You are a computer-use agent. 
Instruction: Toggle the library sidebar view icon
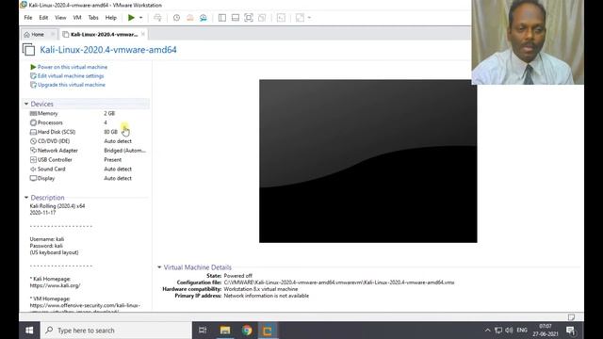click(x=222, y=18)
